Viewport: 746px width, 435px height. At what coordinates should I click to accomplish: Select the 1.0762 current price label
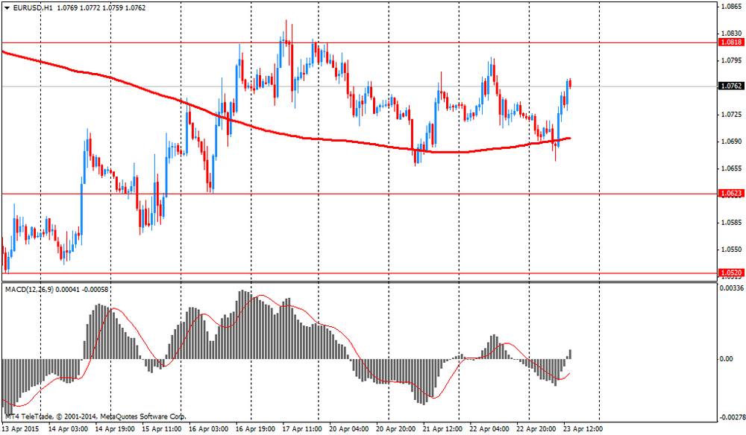click(731, 86)
